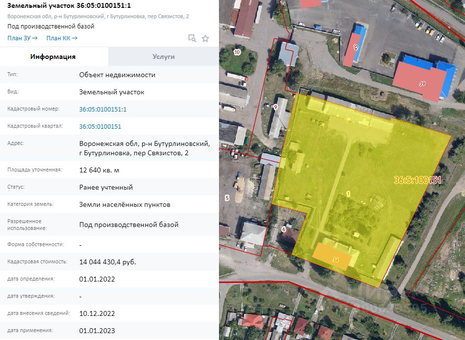
Task: Click the cadastral value 14 044 430,4 руб.
Action: coord(107,262)
